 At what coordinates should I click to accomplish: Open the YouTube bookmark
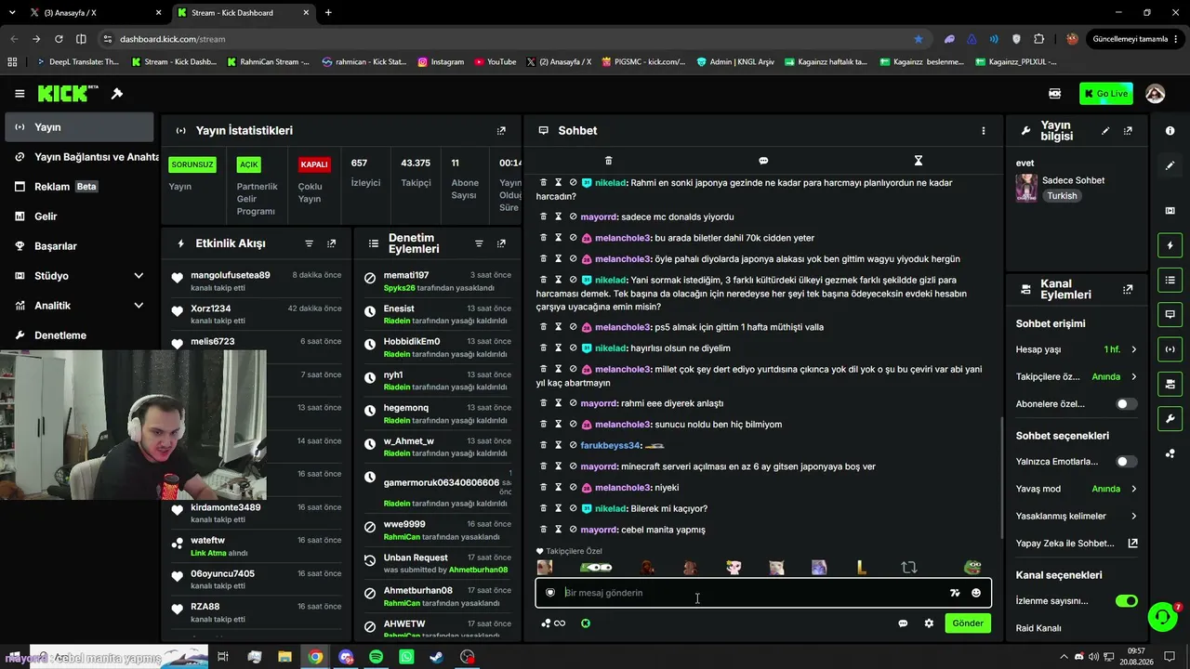(495, 62)
